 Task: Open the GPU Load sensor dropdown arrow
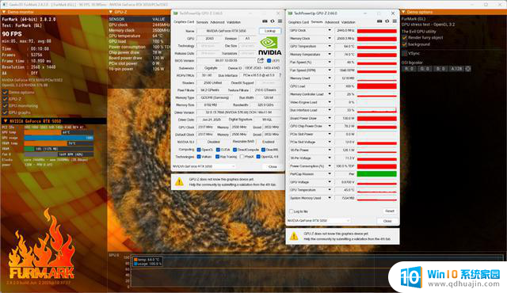[x=330, y=86]
